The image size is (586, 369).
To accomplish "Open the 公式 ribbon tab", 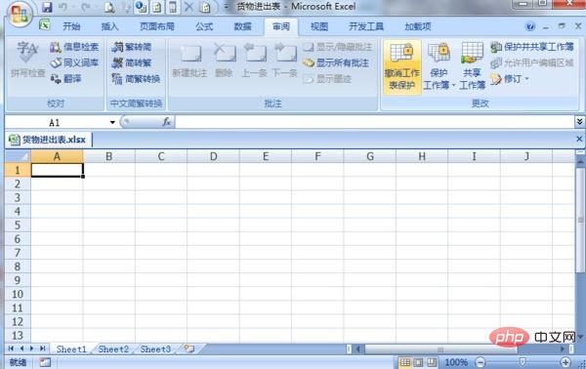I will [x=204, y=26].
